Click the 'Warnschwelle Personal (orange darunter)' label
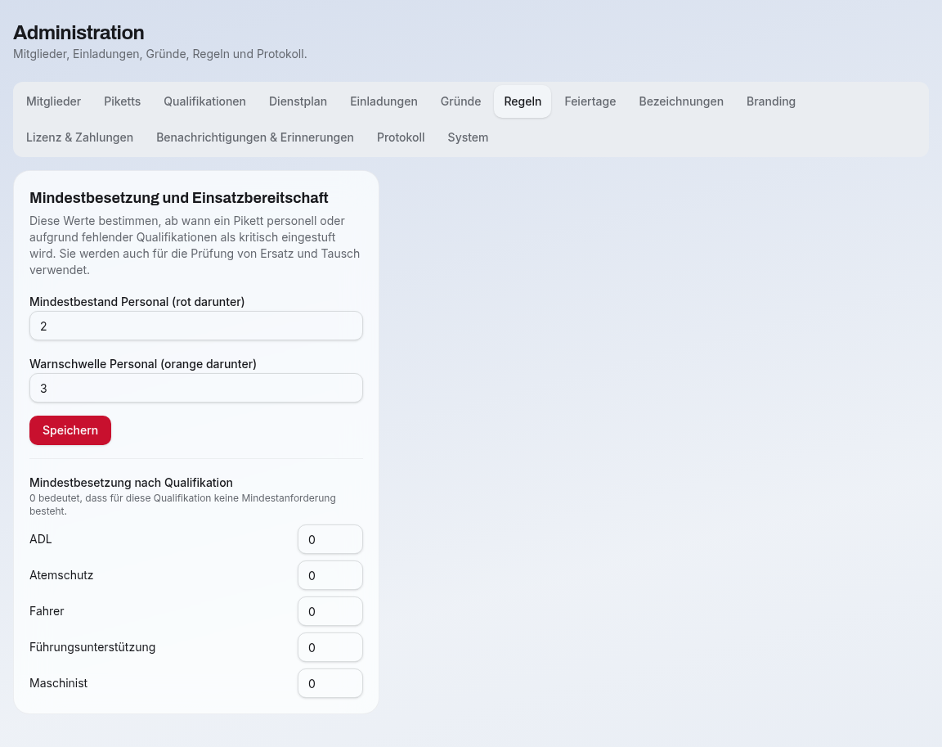 pyautogui.click(x=143, y=363)
